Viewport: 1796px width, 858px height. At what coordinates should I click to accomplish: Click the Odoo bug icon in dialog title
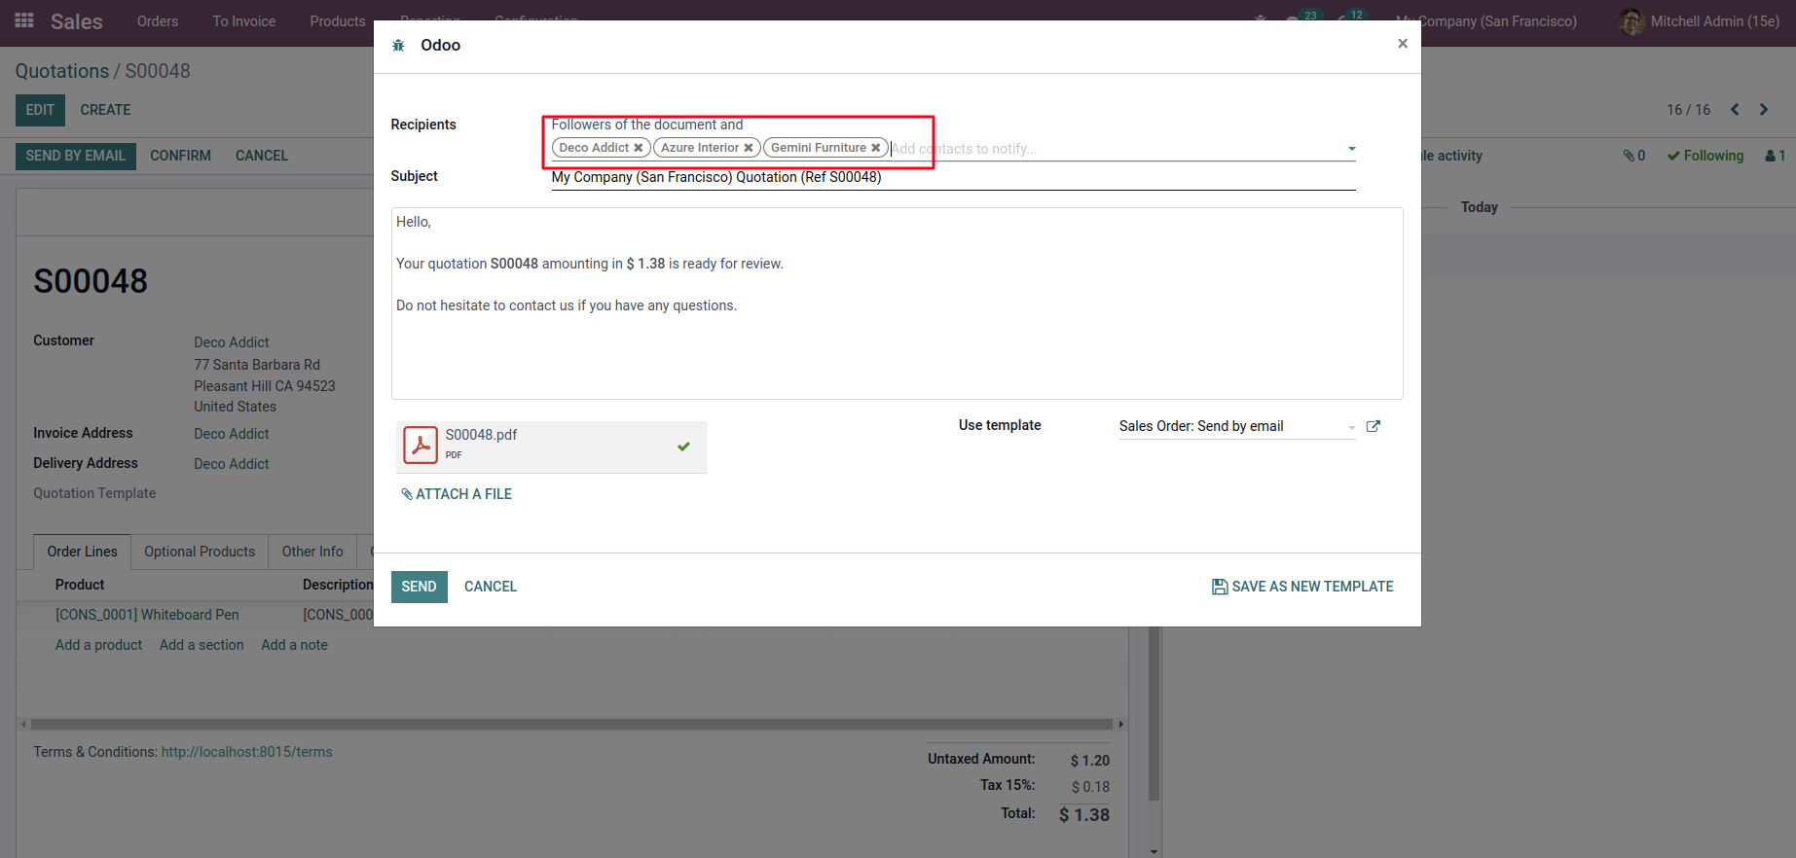click(398, 46)
